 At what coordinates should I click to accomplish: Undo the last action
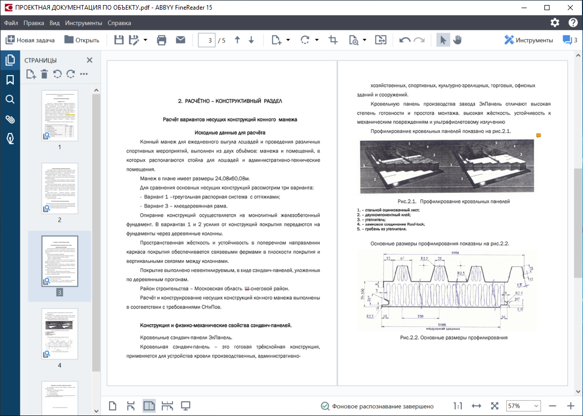[x=404, y=40]
